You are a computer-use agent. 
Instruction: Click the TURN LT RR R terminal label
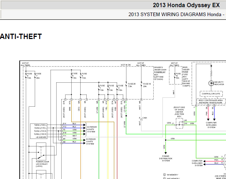pos(40,134)
